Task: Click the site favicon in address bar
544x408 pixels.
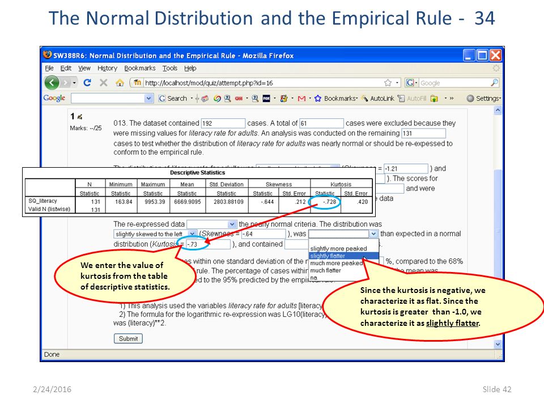Action: [137, 83]
